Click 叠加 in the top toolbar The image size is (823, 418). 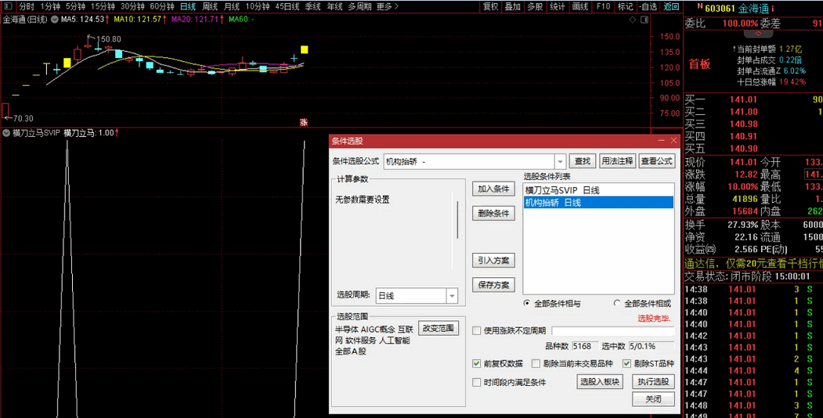(x=512, y=6)
